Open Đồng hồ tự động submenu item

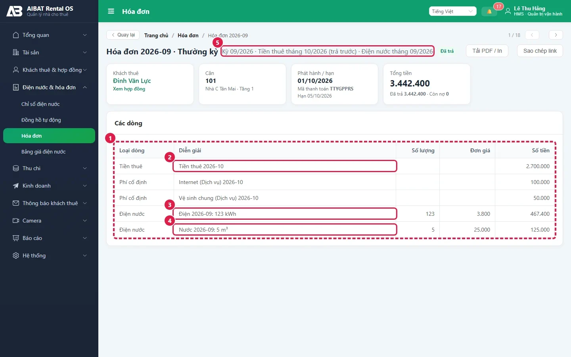pyautogui.click(x=49, y=120)
